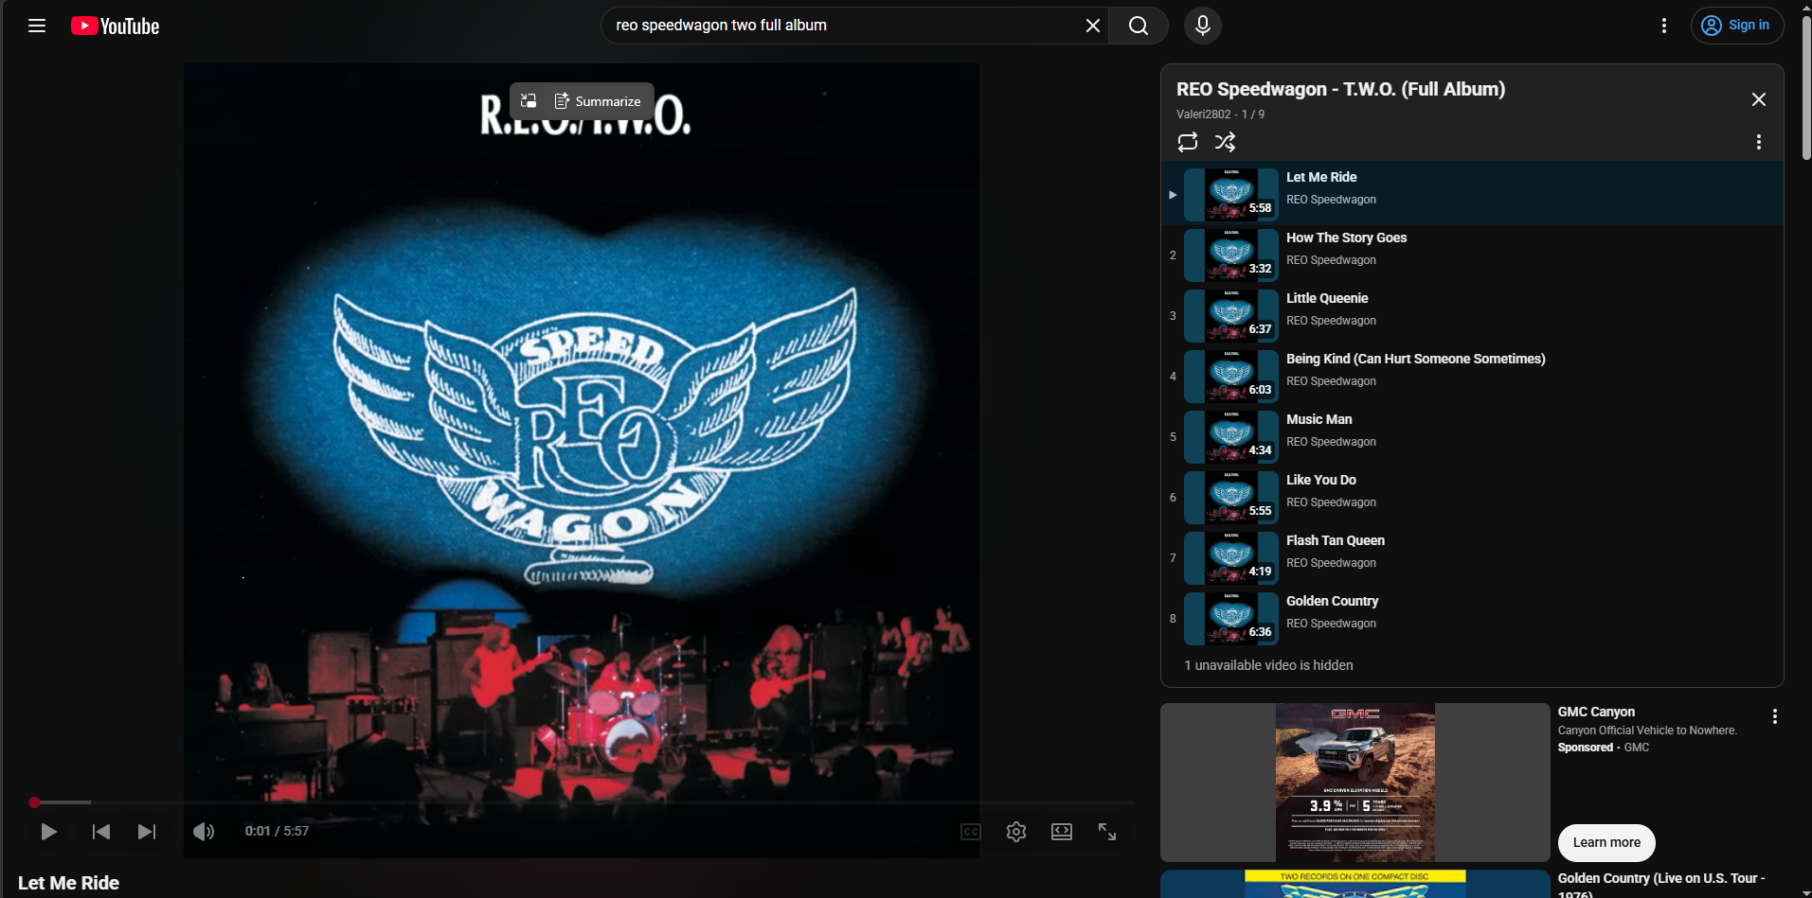Toggle closed captions

click(x=971, y=832)
